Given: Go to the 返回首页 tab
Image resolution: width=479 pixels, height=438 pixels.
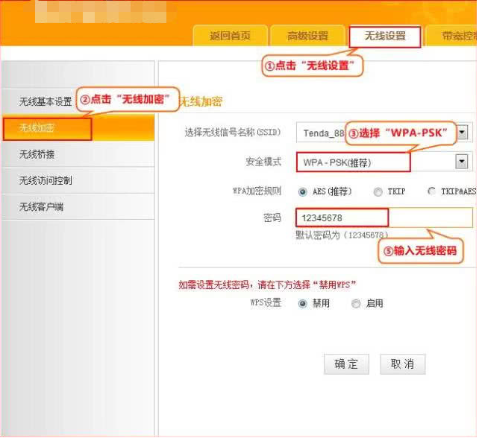Looking at the screenshot, I should coord(230,36).
